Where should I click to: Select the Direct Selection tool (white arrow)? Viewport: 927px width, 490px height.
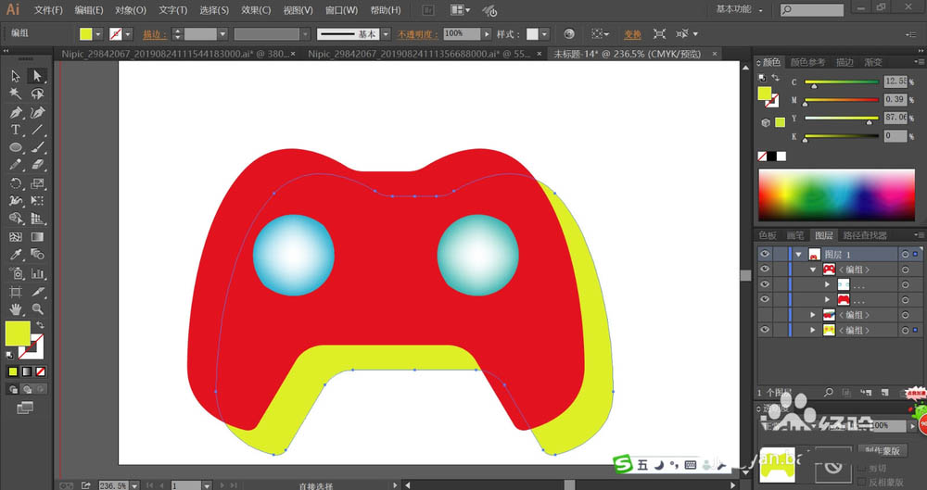[x=37, y=76]
